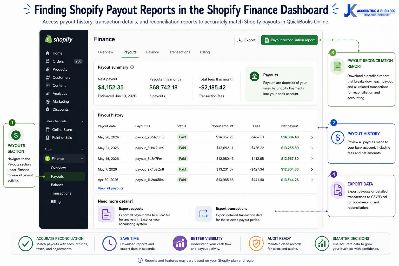Click the Better Visibility chart icon

point(180,243)
